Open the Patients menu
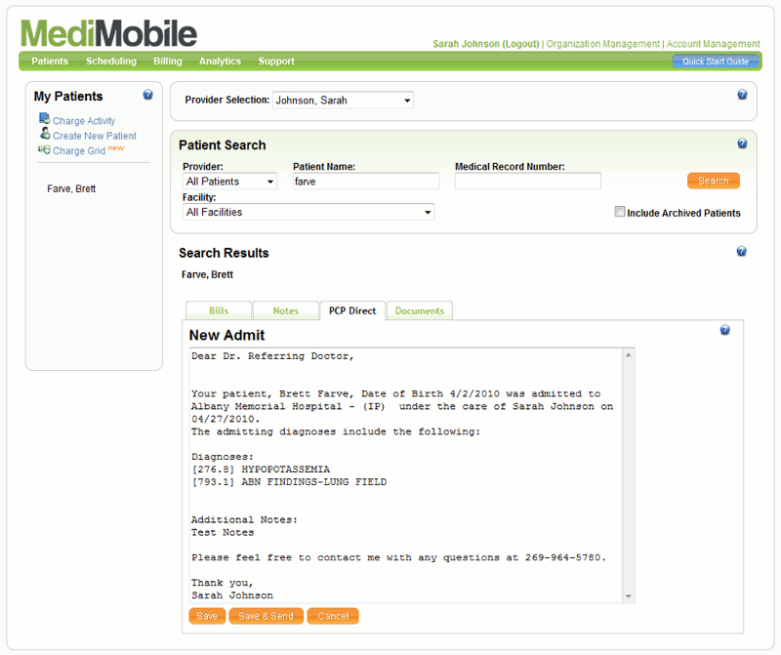This screenshot has width=781, height=655. coord(50,61)
